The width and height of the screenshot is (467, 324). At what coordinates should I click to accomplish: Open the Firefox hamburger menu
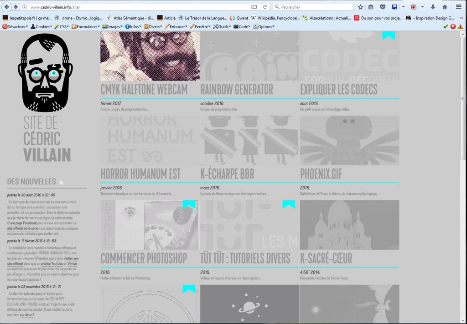coord(459,7)
